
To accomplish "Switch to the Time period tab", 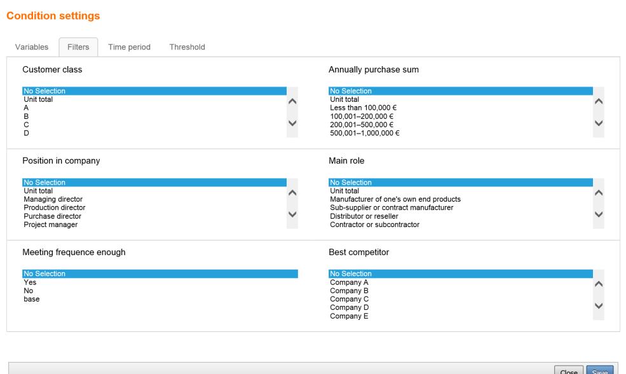I will tap(130, 47).
